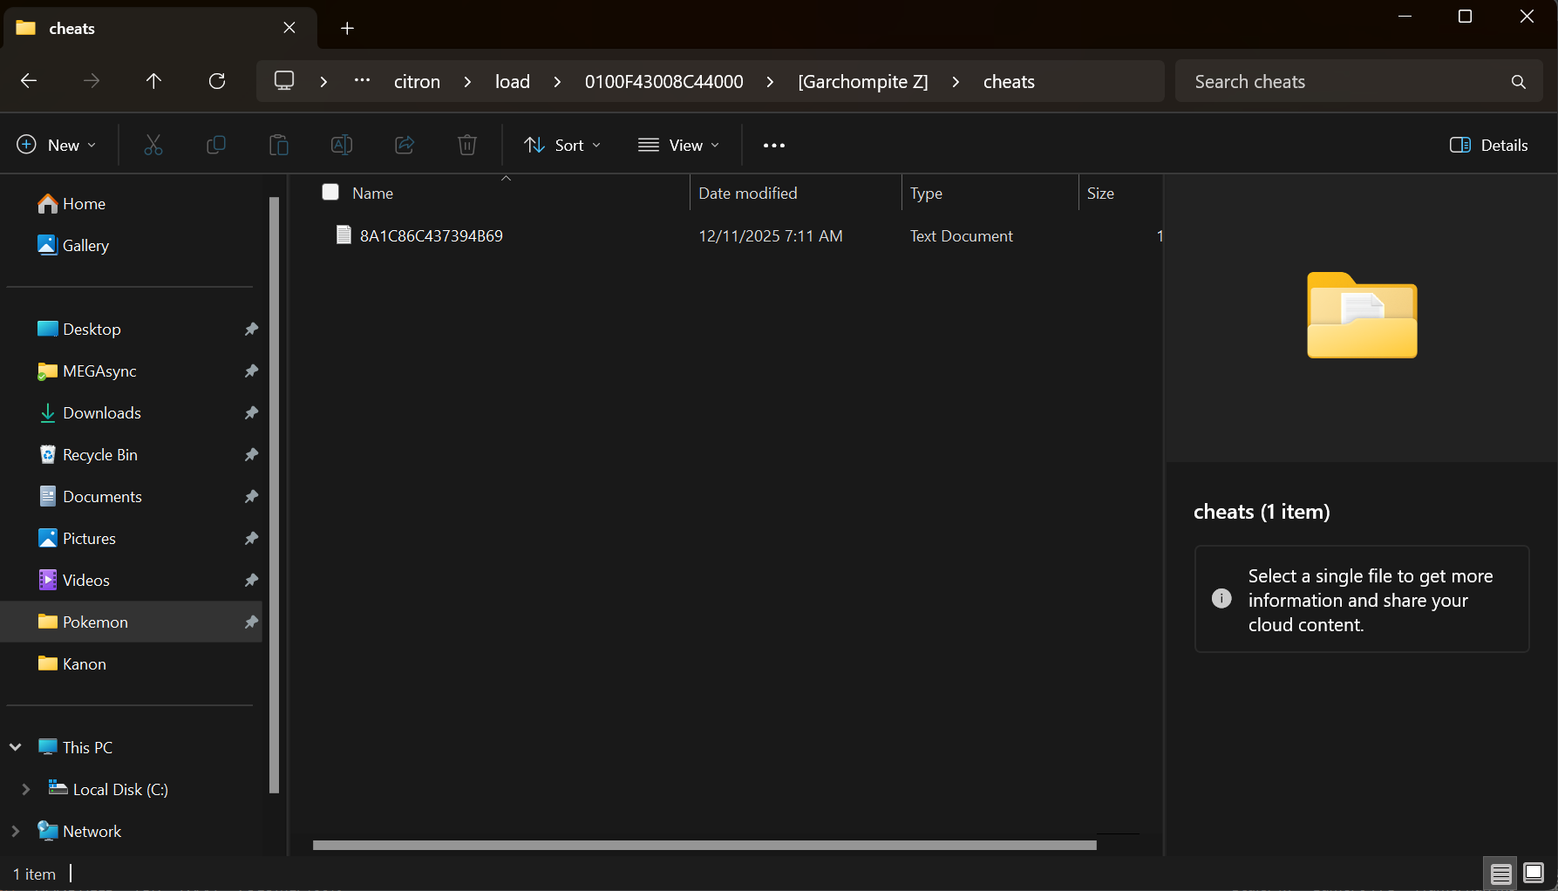Click the chevron after citron breadcrumb
The width and height of the screenshot is (1558, 891).
click(x=467, y=81)
